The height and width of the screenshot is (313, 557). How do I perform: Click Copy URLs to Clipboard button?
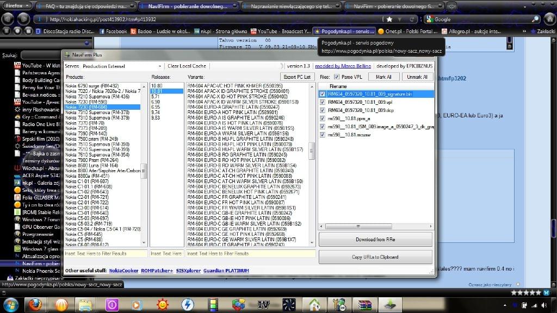(375, 257)
